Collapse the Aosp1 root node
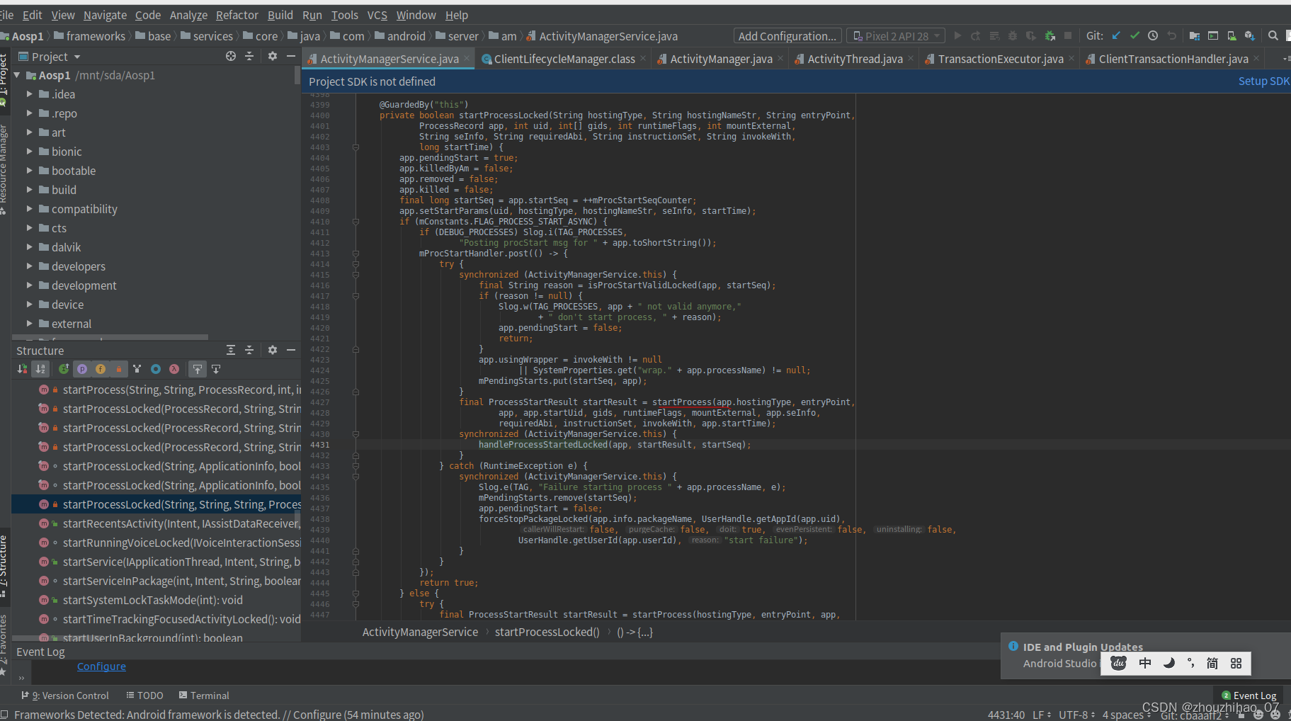The height and width of the screenshot is (721, 1291). click(x=17, y=74)
